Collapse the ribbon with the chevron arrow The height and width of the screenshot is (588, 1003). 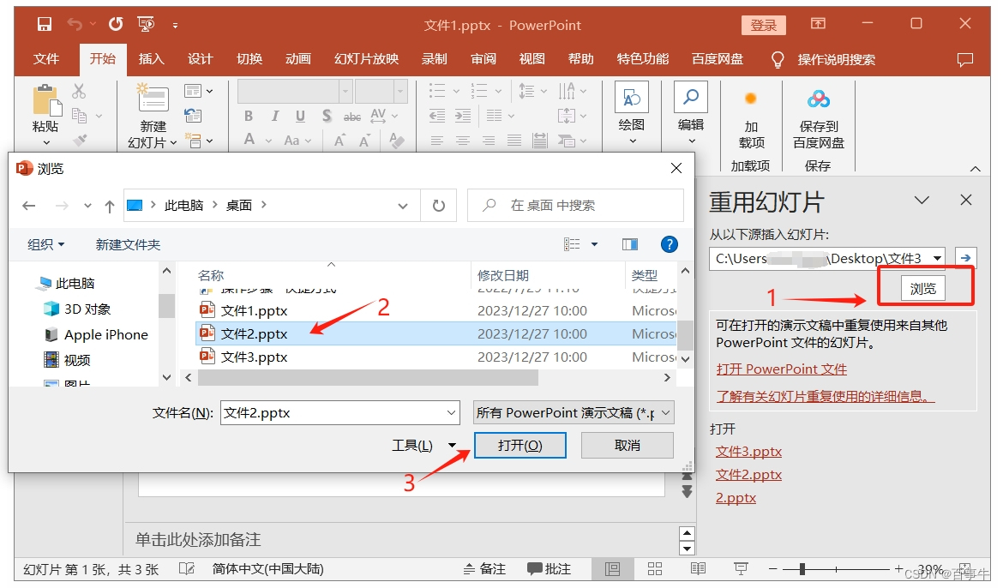coord(975,170)
